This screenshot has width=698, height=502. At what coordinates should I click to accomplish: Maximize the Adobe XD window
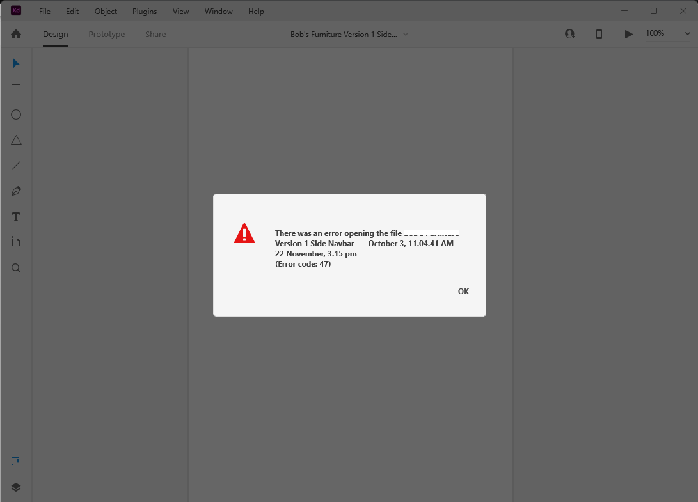point(654,11)
